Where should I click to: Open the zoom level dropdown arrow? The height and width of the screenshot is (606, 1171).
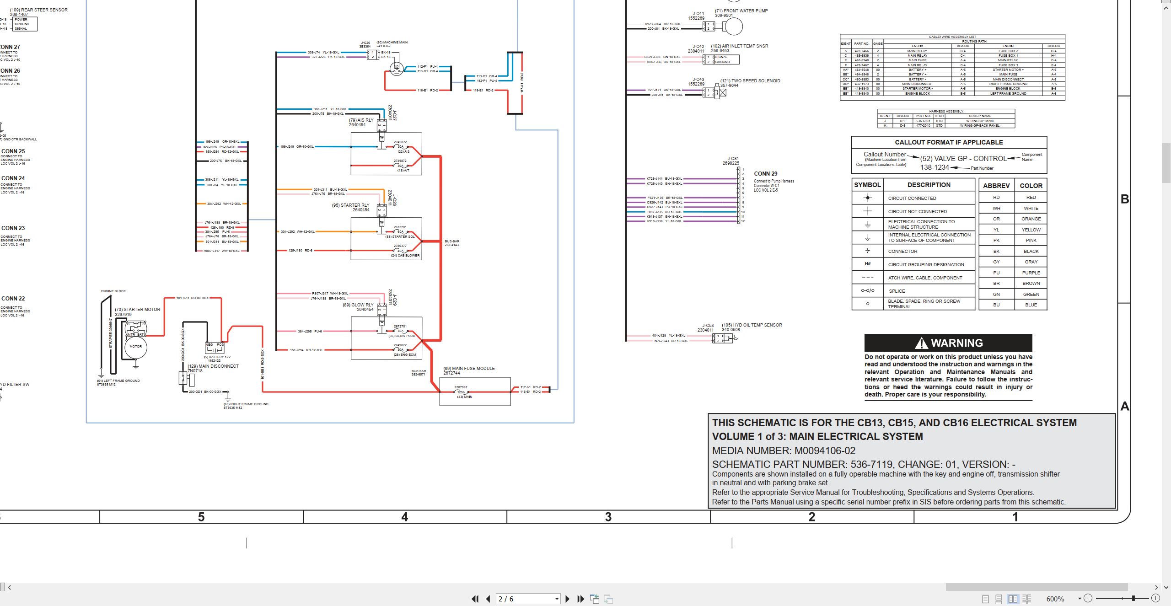click(1079, 599)
